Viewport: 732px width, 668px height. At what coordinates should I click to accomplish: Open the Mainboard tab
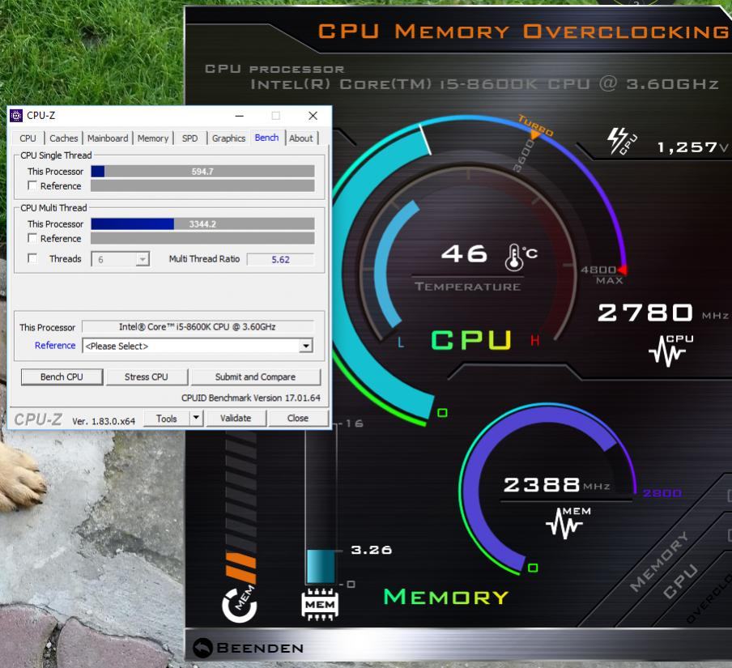click(108, 138)
